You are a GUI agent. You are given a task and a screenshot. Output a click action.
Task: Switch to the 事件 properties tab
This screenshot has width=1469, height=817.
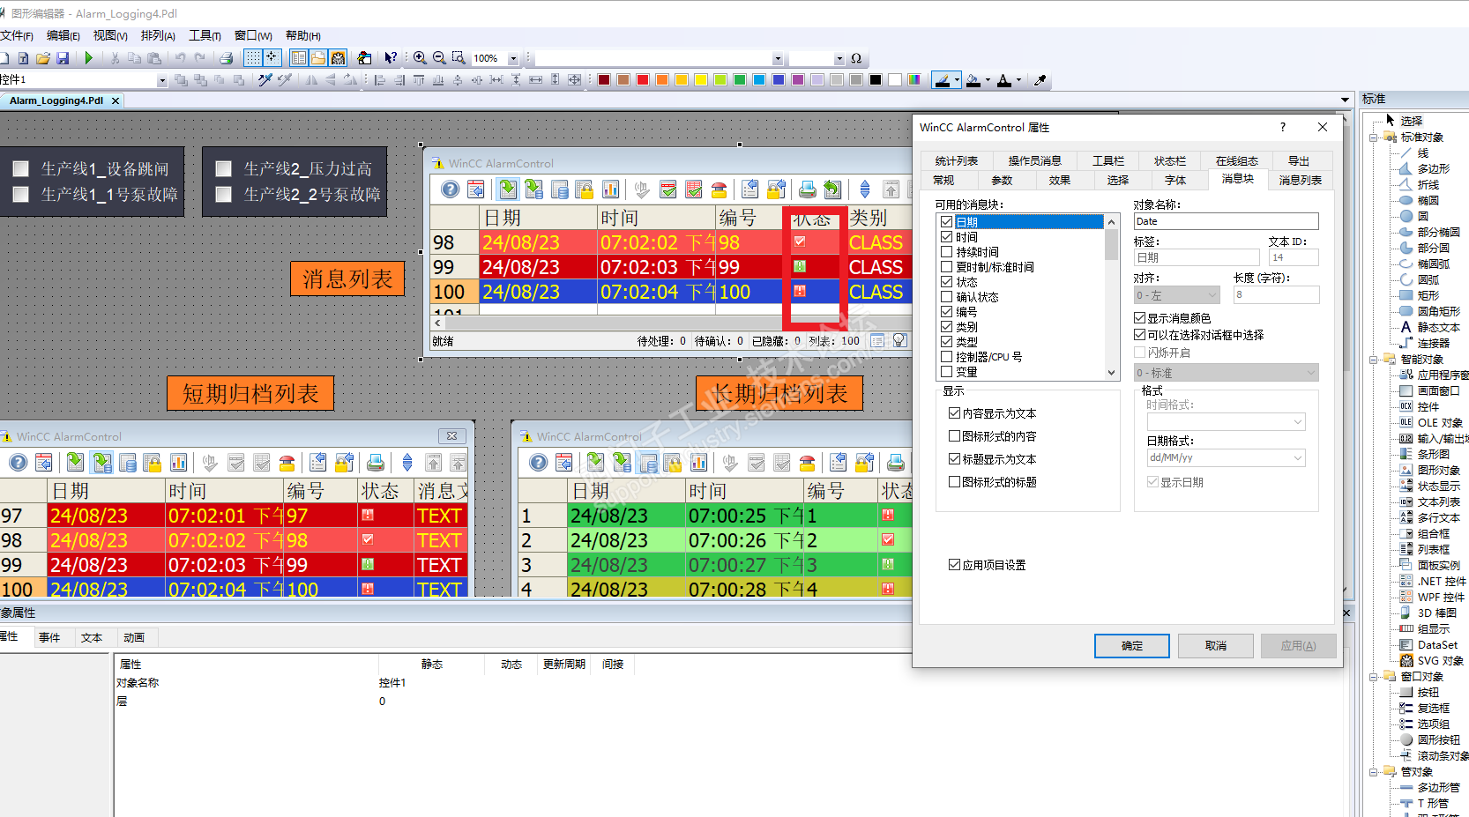click(x=49, y=638)
